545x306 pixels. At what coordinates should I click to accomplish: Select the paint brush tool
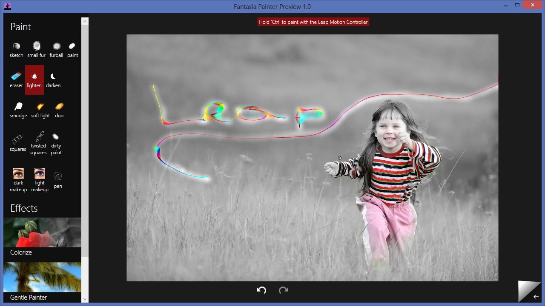tap(72, 50)
